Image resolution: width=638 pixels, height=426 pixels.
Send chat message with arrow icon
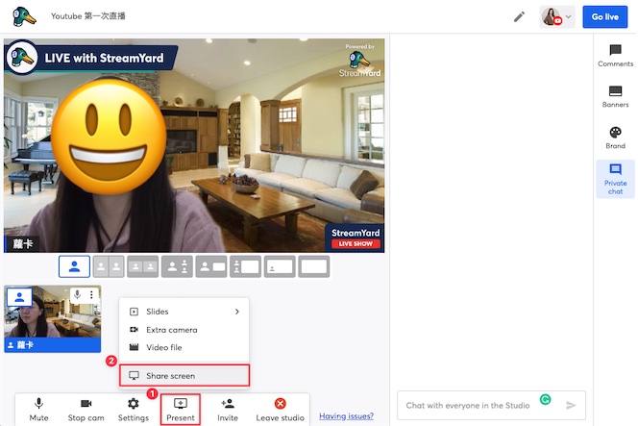pyautogui.click(x=572, y=405)
